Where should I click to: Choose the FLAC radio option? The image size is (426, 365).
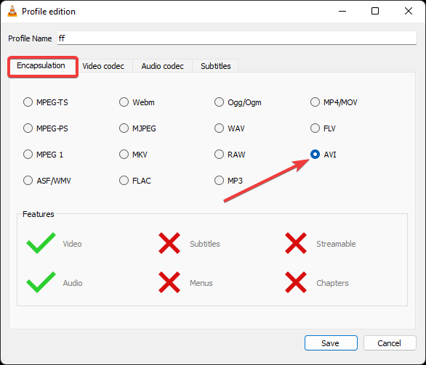(x=124, y=181)
